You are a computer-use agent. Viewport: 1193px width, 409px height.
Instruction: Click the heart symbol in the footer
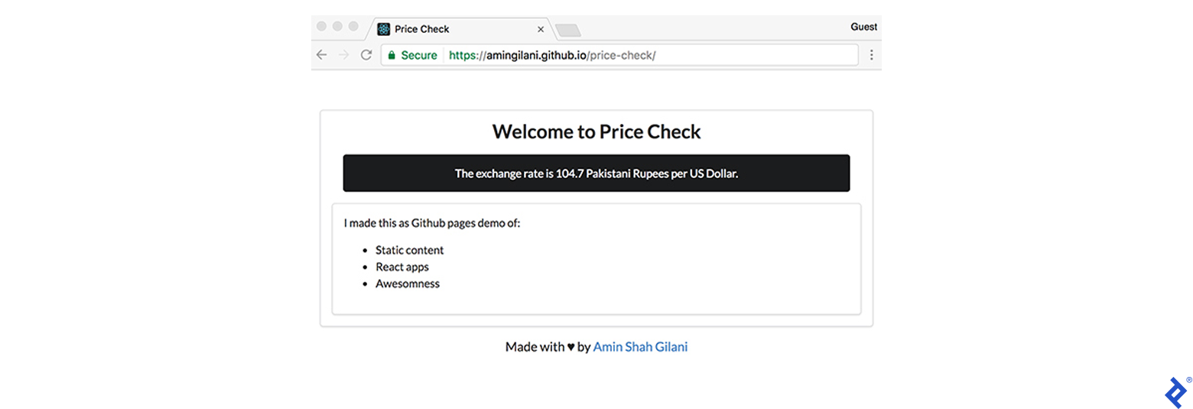[x=570, y=347]
